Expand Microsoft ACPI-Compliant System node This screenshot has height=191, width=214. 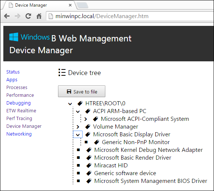[x=86, y=119]
